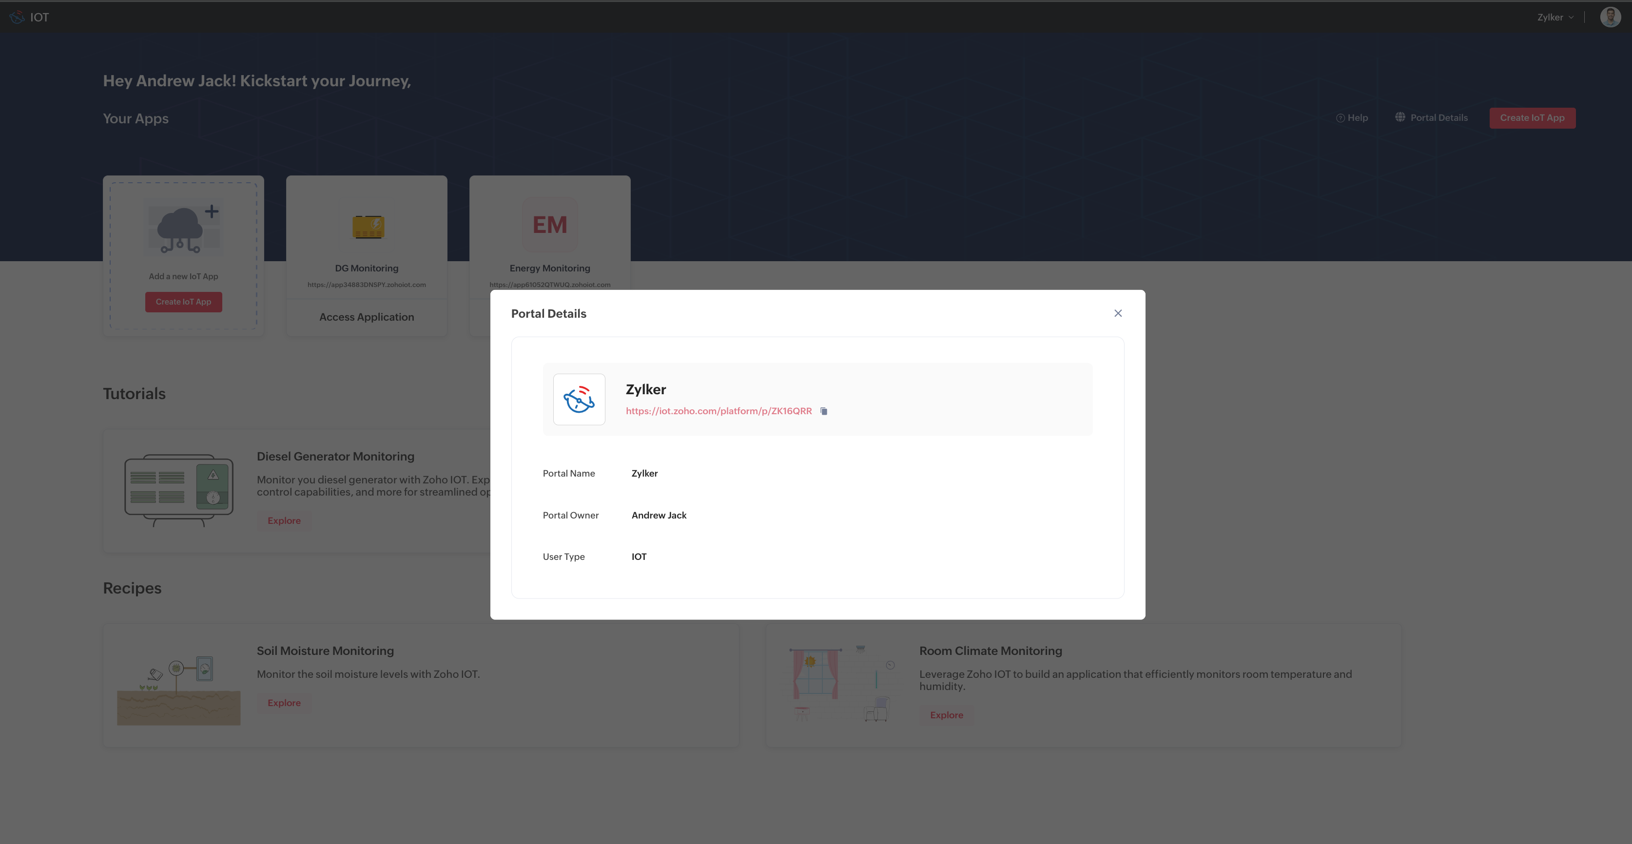Click the Recipes section heading
The image size is (1632, 844).
[x=133, y=588]
